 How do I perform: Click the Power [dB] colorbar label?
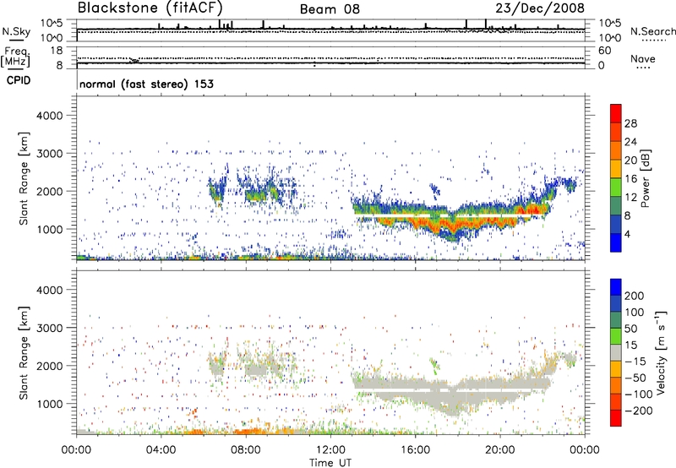click(646, 178)
